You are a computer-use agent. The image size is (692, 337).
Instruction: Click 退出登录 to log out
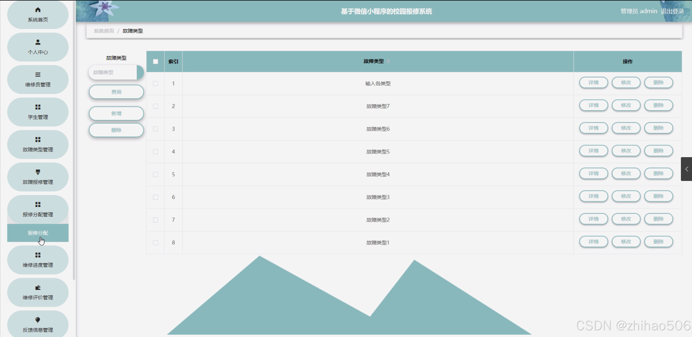[x=672, y=11]
